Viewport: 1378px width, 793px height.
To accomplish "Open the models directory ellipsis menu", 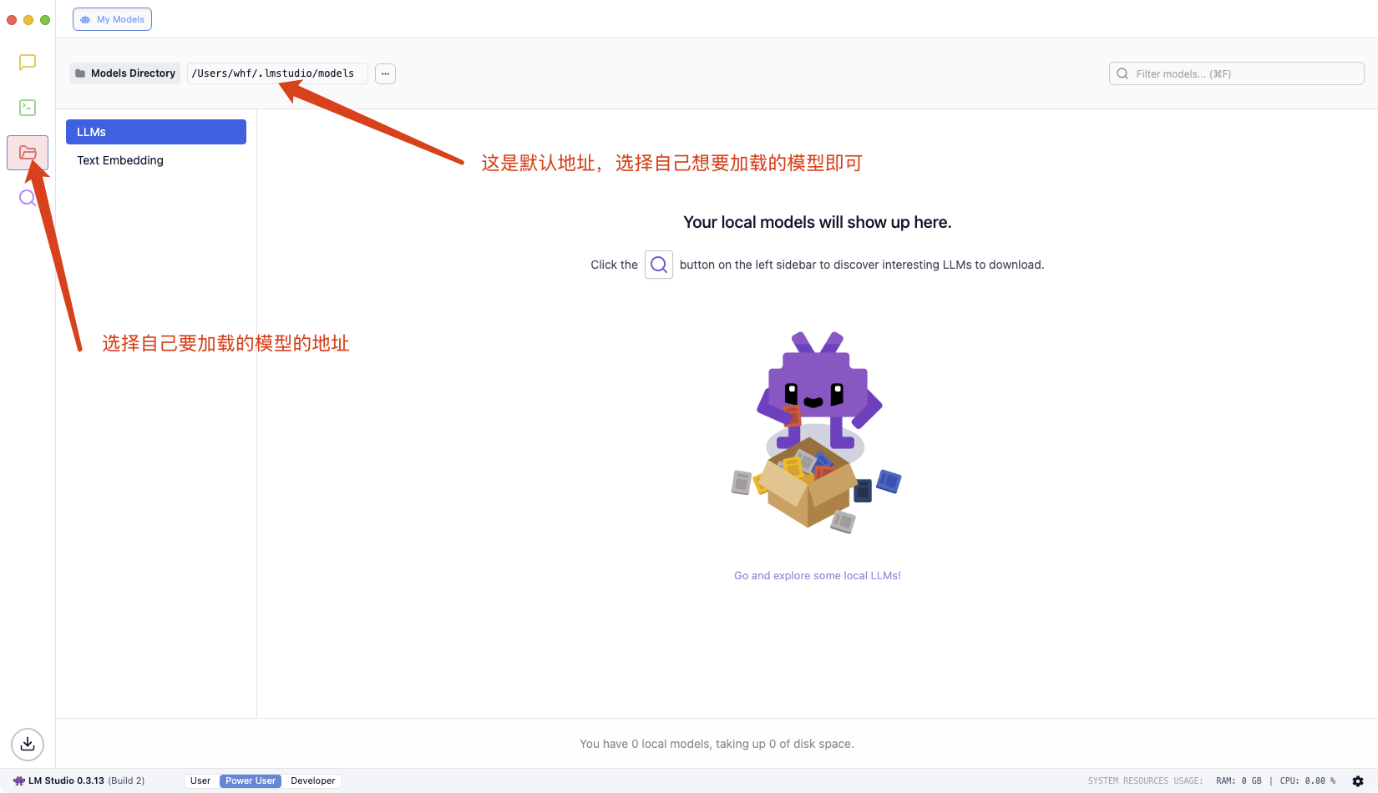I will pyautogui.click(x=385, y=73).
